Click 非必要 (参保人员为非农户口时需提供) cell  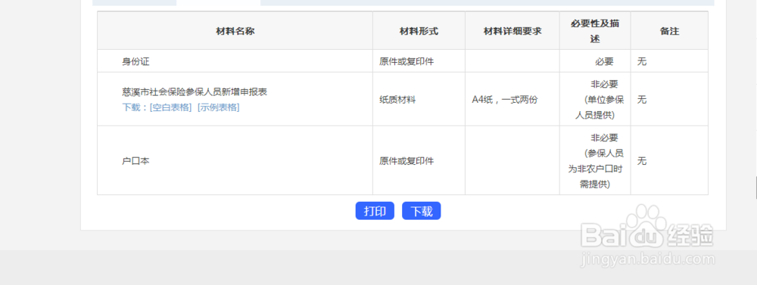tap(595, 160)
